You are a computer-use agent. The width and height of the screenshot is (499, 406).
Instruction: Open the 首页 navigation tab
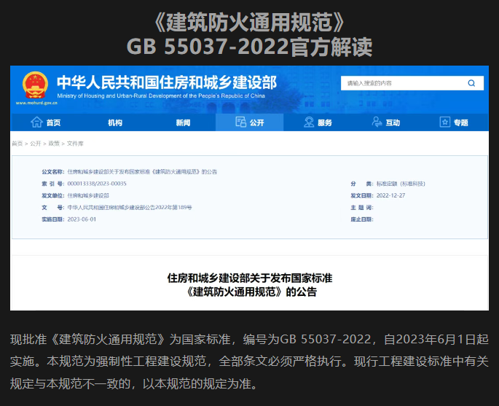click(45, 122)
